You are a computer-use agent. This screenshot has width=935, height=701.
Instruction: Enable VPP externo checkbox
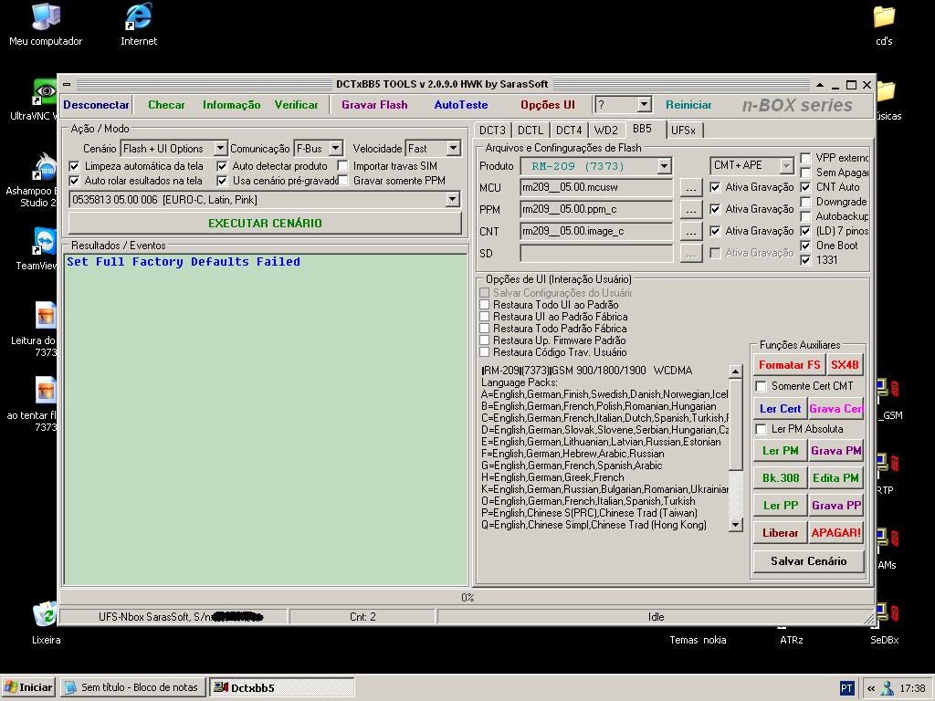(805, 158)
